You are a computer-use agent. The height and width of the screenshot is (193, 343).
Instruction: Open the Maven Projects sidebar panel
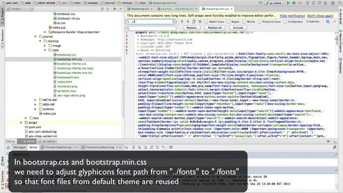pos(340,41)
